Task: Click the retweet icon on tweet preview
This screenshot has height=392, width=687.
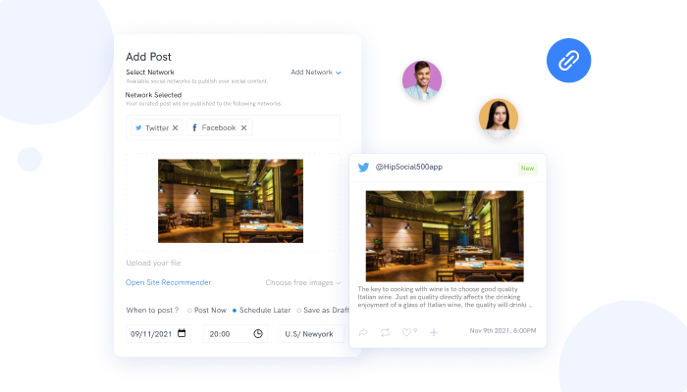Action: coord(385,332)
